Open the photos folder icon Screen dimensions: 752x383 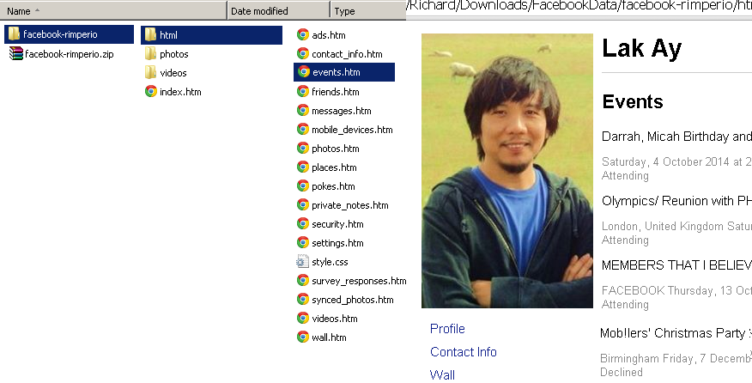[150, 53]
